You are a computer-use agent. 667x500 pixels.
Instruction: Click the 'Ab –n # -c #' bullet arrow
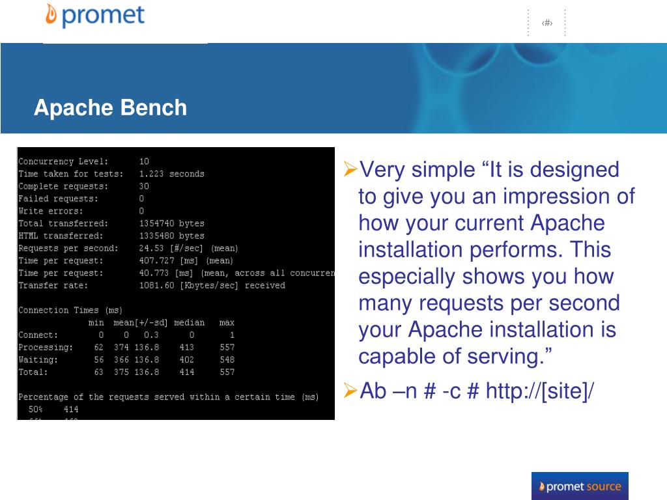[350, 390]
